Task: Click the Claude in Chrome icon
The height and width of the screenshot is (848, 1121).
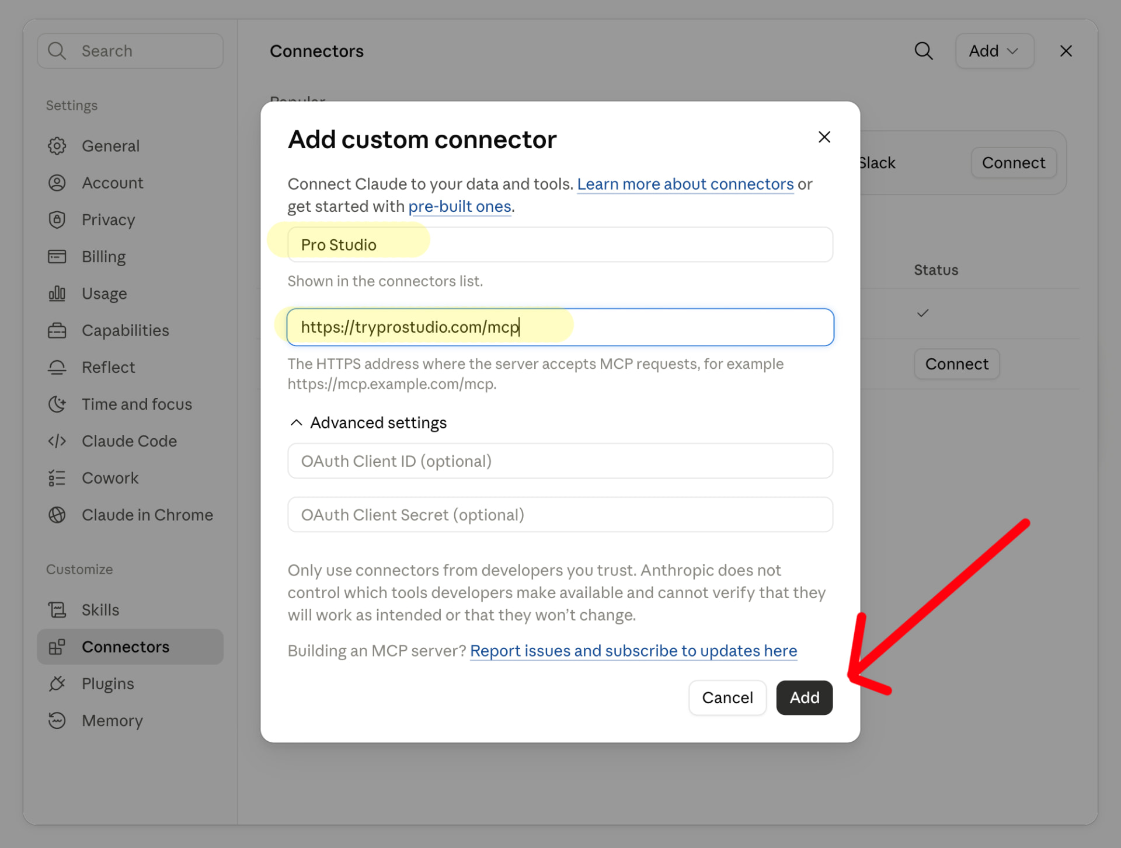Action: pos(57,515)
